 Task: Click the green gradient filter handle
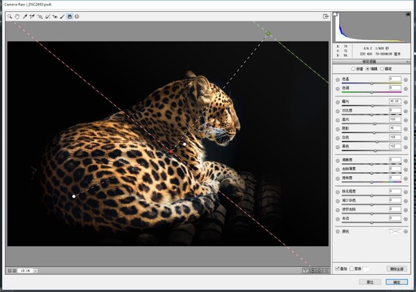(x=268, y=33)
